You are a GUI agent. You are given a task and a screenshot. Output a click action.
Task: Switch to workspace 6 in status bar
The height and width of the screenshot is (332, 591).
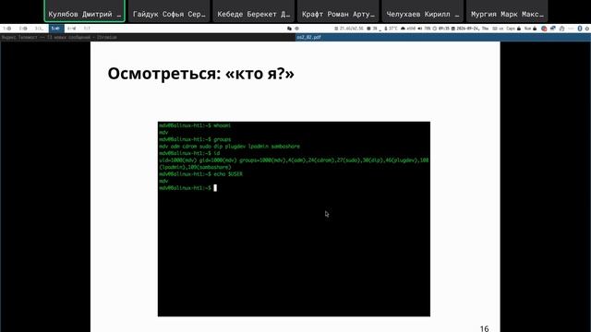click(x=71, y=29)
